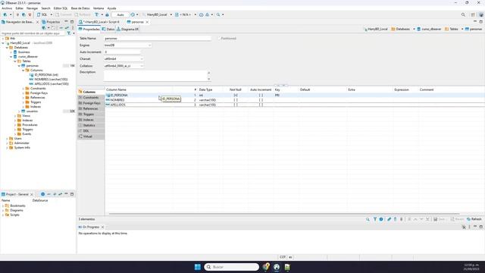This screenshot has height=273, width=485.
Task: Select APELLIDOS row in columns table
Action: (x=295, y=105)
